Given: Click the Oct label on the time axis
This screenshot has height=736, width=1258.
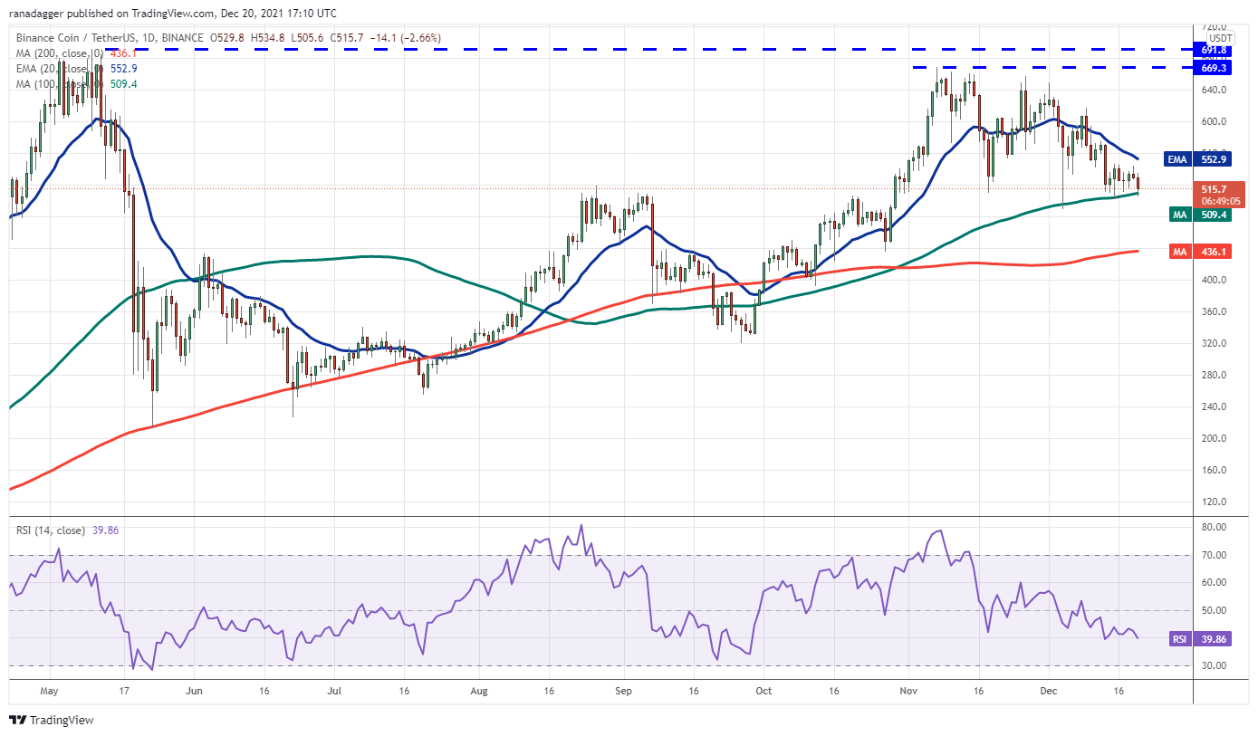Looking at the screenshot, I should (763, 689).
